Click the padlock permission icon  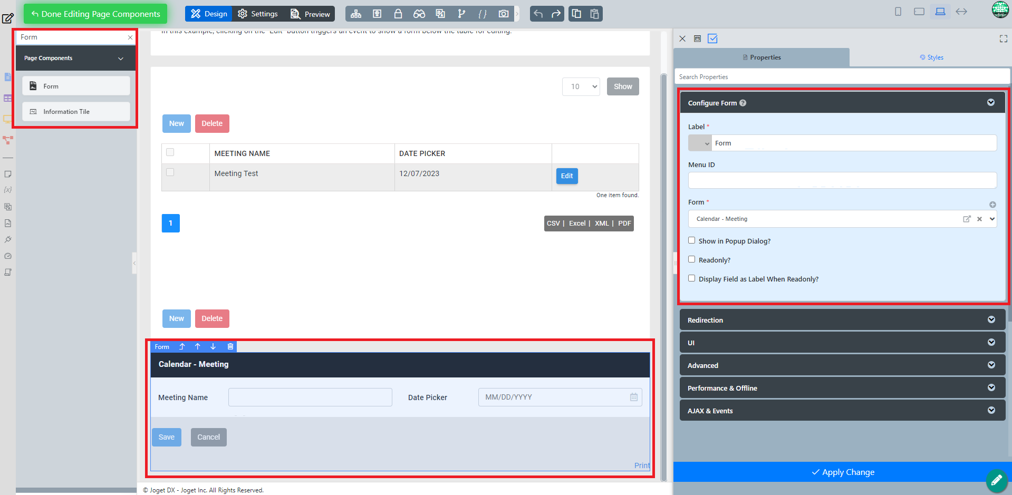click(398, 14)
